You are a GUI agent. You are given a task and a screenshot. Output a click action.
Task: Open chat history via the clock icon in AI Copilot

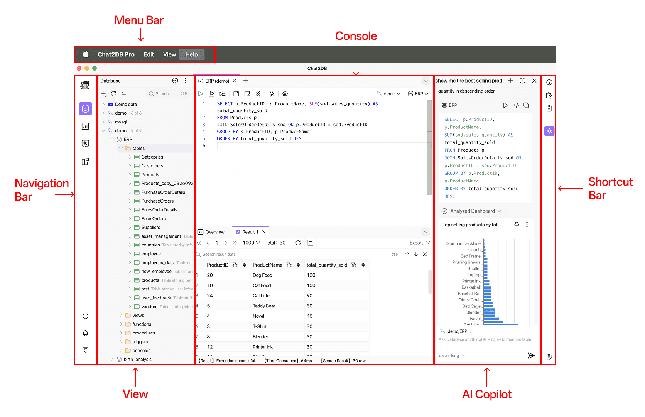tap(522, 81)
